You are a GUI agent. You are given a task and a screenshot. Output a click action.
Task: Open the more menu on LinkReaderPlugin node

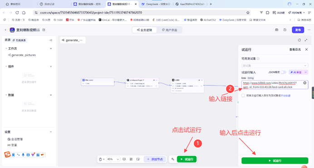pyautogui.click(x=157, y=80)
